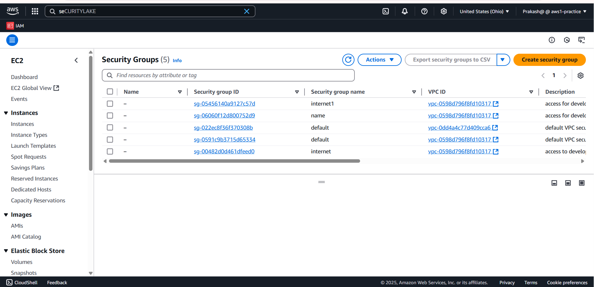Screen dimensions: 594x287
Task: Focus the top search box with seCURITYLAKE
Action: point(150,11)
